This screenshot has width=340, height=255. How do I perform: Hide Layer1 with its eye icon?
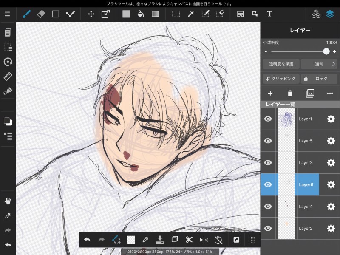coord(268,119)
